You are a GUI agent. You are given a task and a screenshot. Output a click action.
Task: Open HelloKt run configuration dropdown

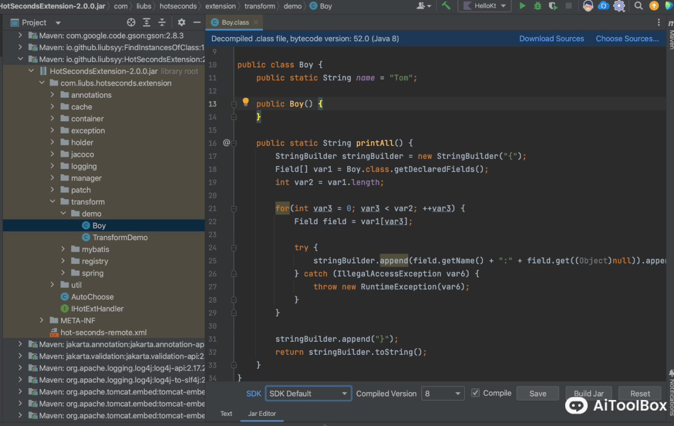(485, 6)
